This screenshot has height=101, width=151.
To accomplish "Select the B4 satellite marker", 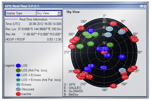I will (x=122, y=32).
